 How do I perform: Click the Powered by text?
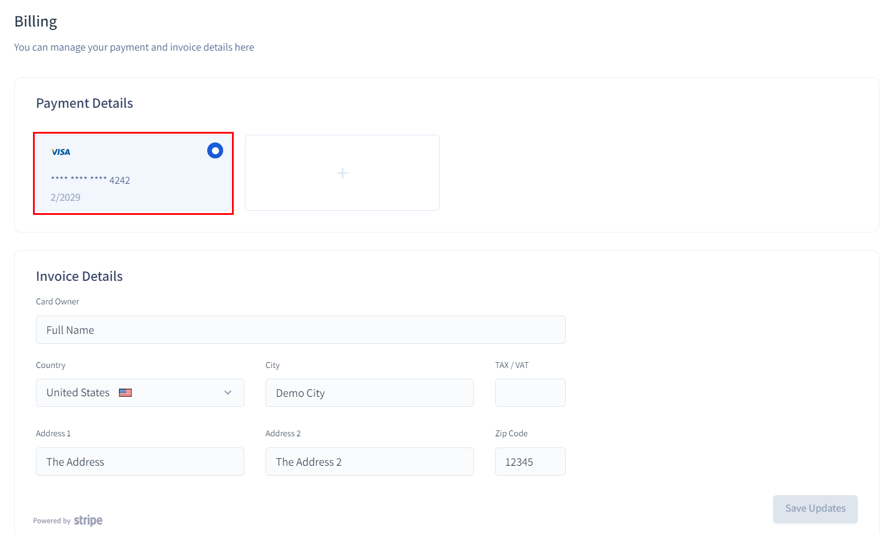[52, 521]
